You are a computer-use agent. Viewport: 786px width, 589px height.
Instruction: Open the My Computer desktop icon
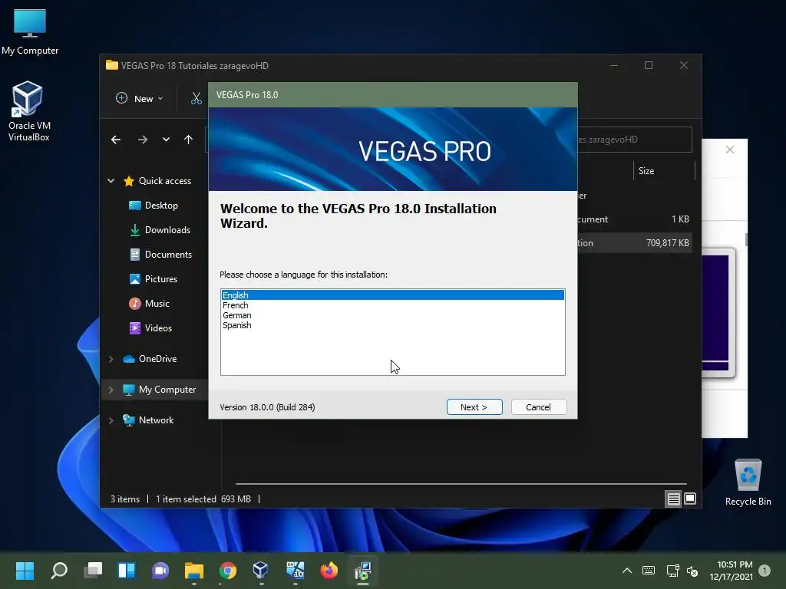click(30, 31)
